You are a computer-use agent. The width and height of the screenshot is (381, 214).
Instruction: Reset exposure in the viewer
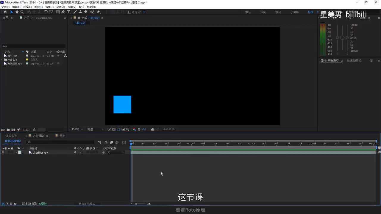point(139,129)
